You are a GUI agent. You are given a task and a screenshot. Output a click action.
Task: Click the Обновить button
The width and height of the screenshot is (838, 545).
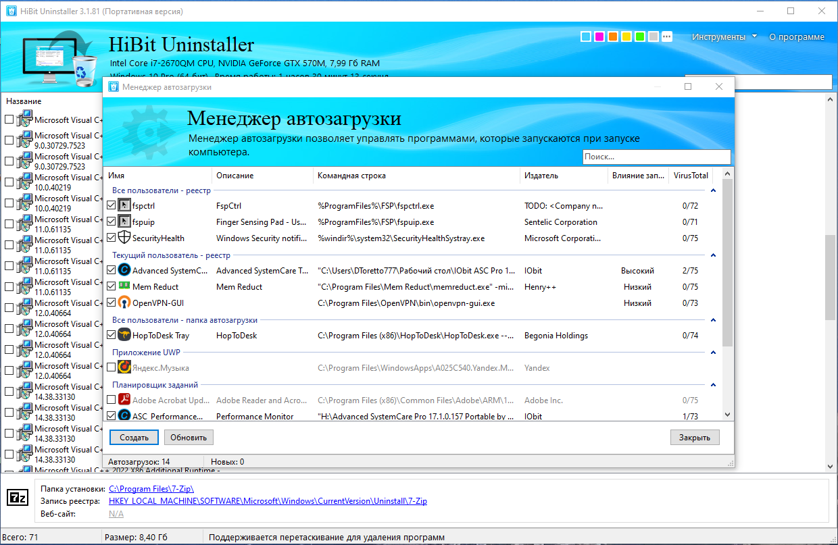point(189,437)
